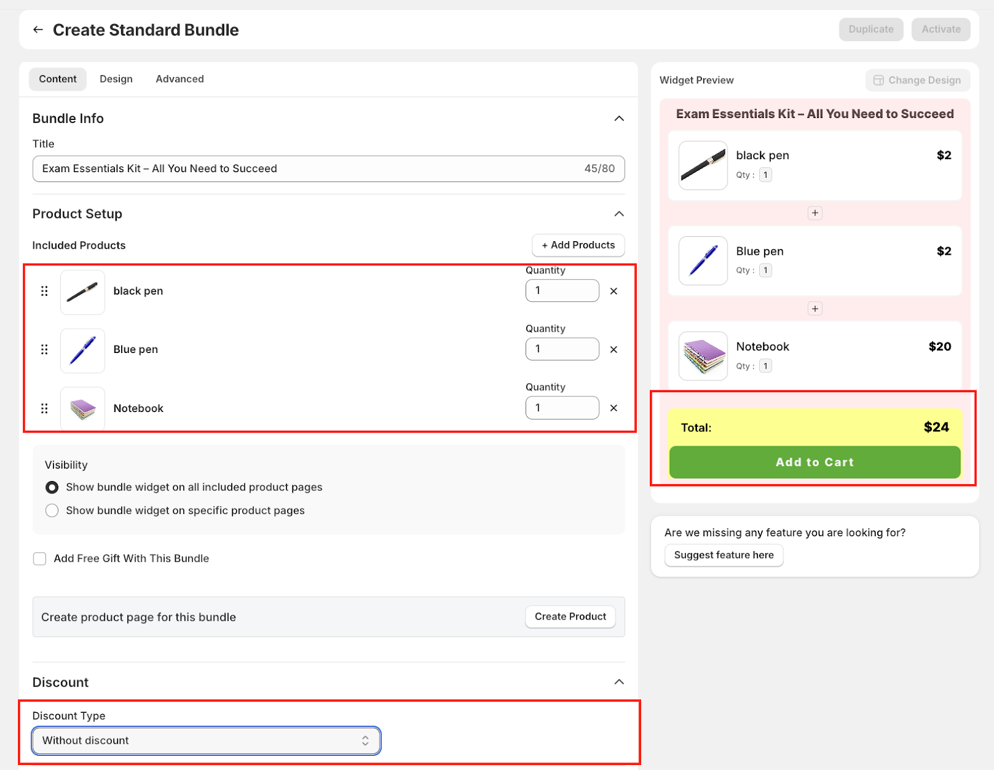Switch to the Design tab
Viewport: 994px width, 770px height.
[116, 79]
